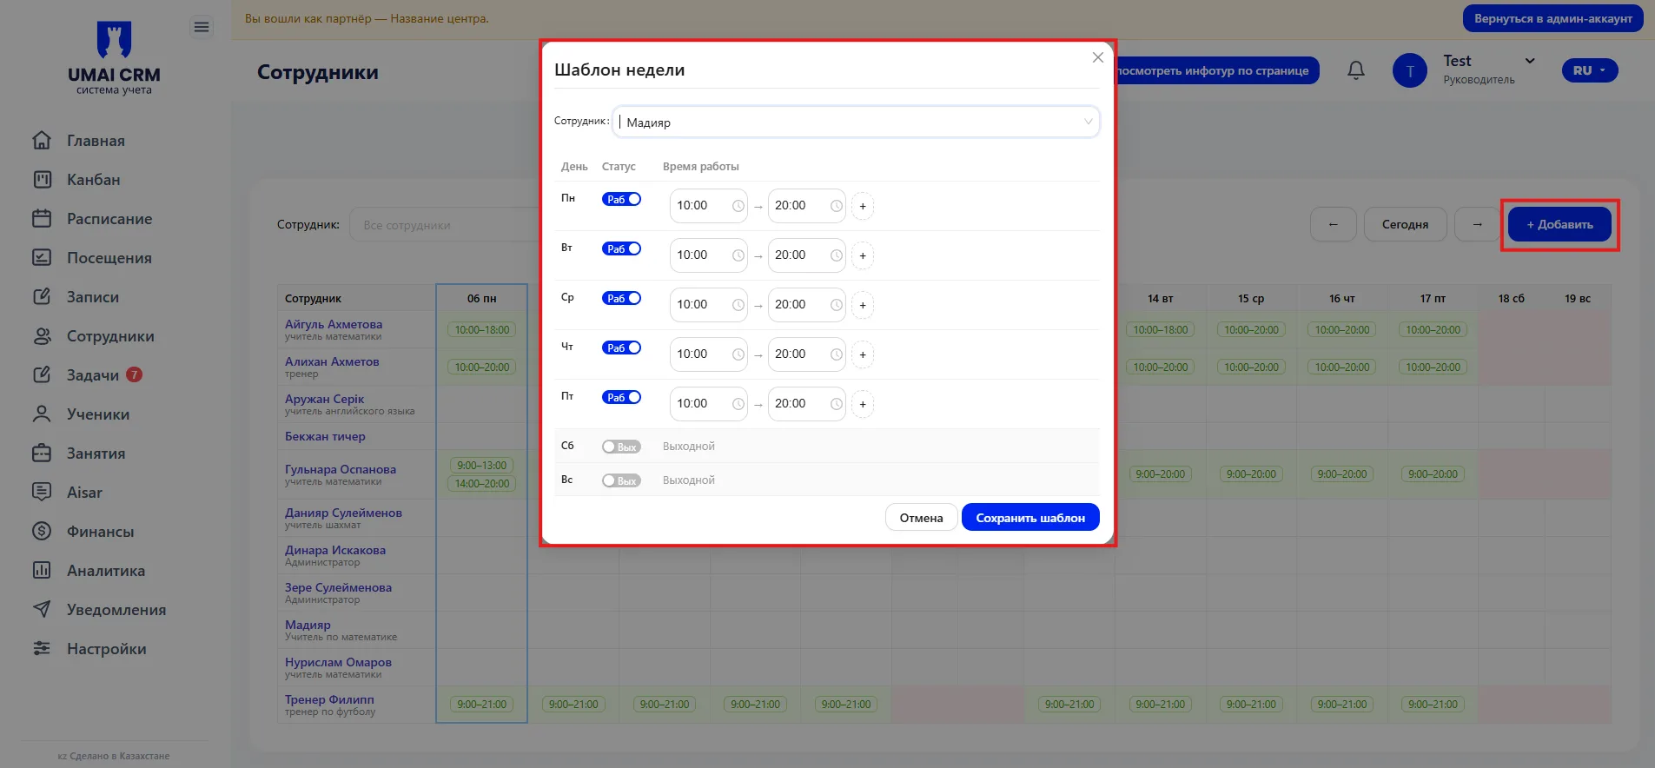The height and width of the screenshot is (768, 1655).
Task: Add time interval for Вт with plus
Action: pyautogui.click(x=863, y=255)
